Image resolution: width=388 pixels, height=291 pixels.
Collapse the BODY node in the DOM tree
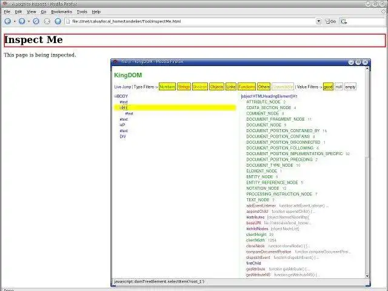tap(115, 96)
